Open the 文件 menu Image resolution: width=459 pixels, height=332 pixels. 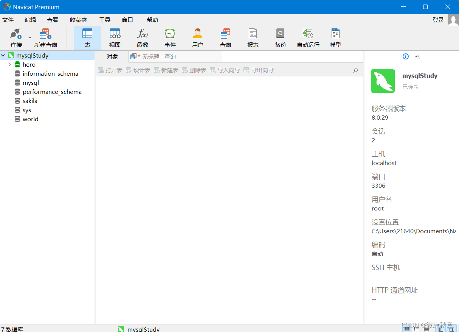(8, 20)
